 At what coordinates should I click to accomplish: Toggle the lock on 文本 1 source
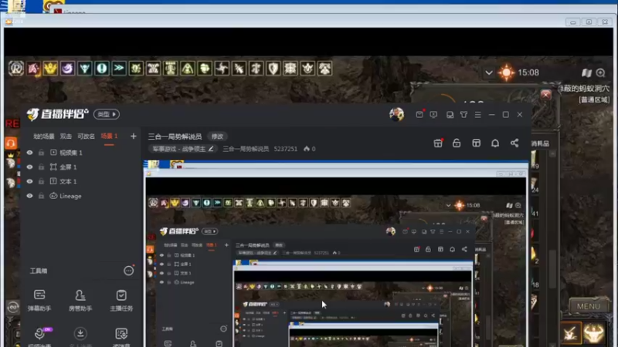[x=42, y=181]
